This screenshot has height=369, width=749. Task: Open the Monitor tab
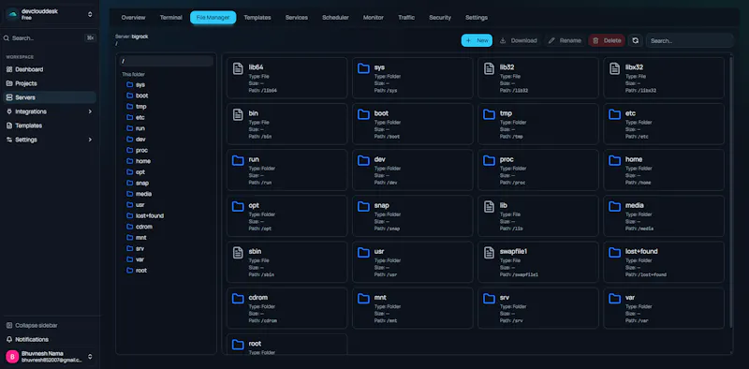click(x=374, y=18)
